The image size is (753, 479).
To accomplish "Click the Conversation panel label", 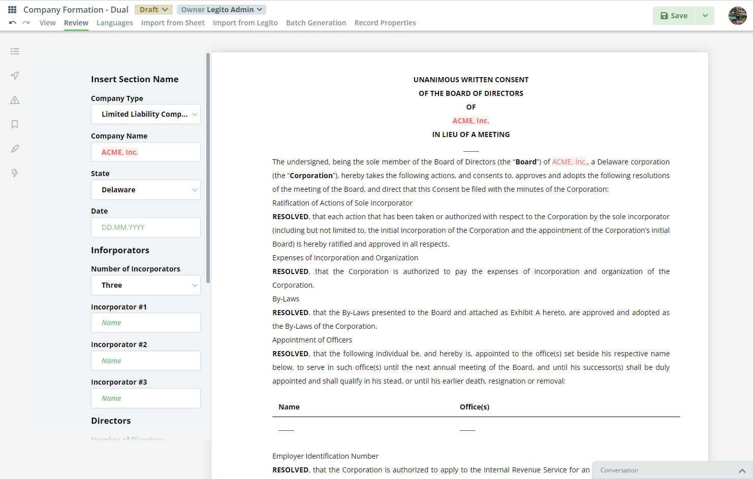I will (x=619, y=470).
